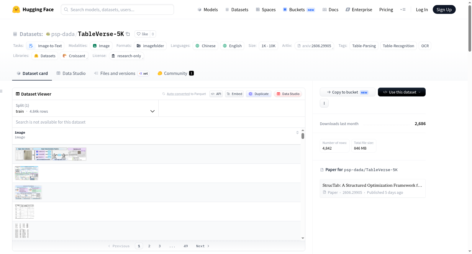This screenshot has width=472, height=254.
Task: Click the Embed button
Action: point(234,94)
